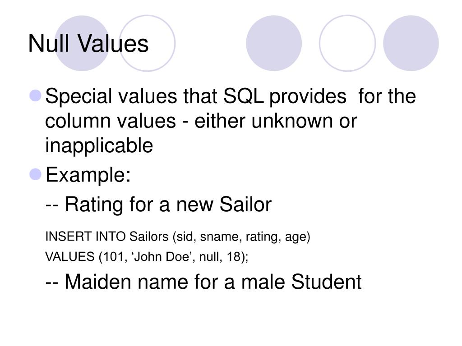Click the word 'Student' in the last line
The image size is (462, 346).
(x=326, y=282)
